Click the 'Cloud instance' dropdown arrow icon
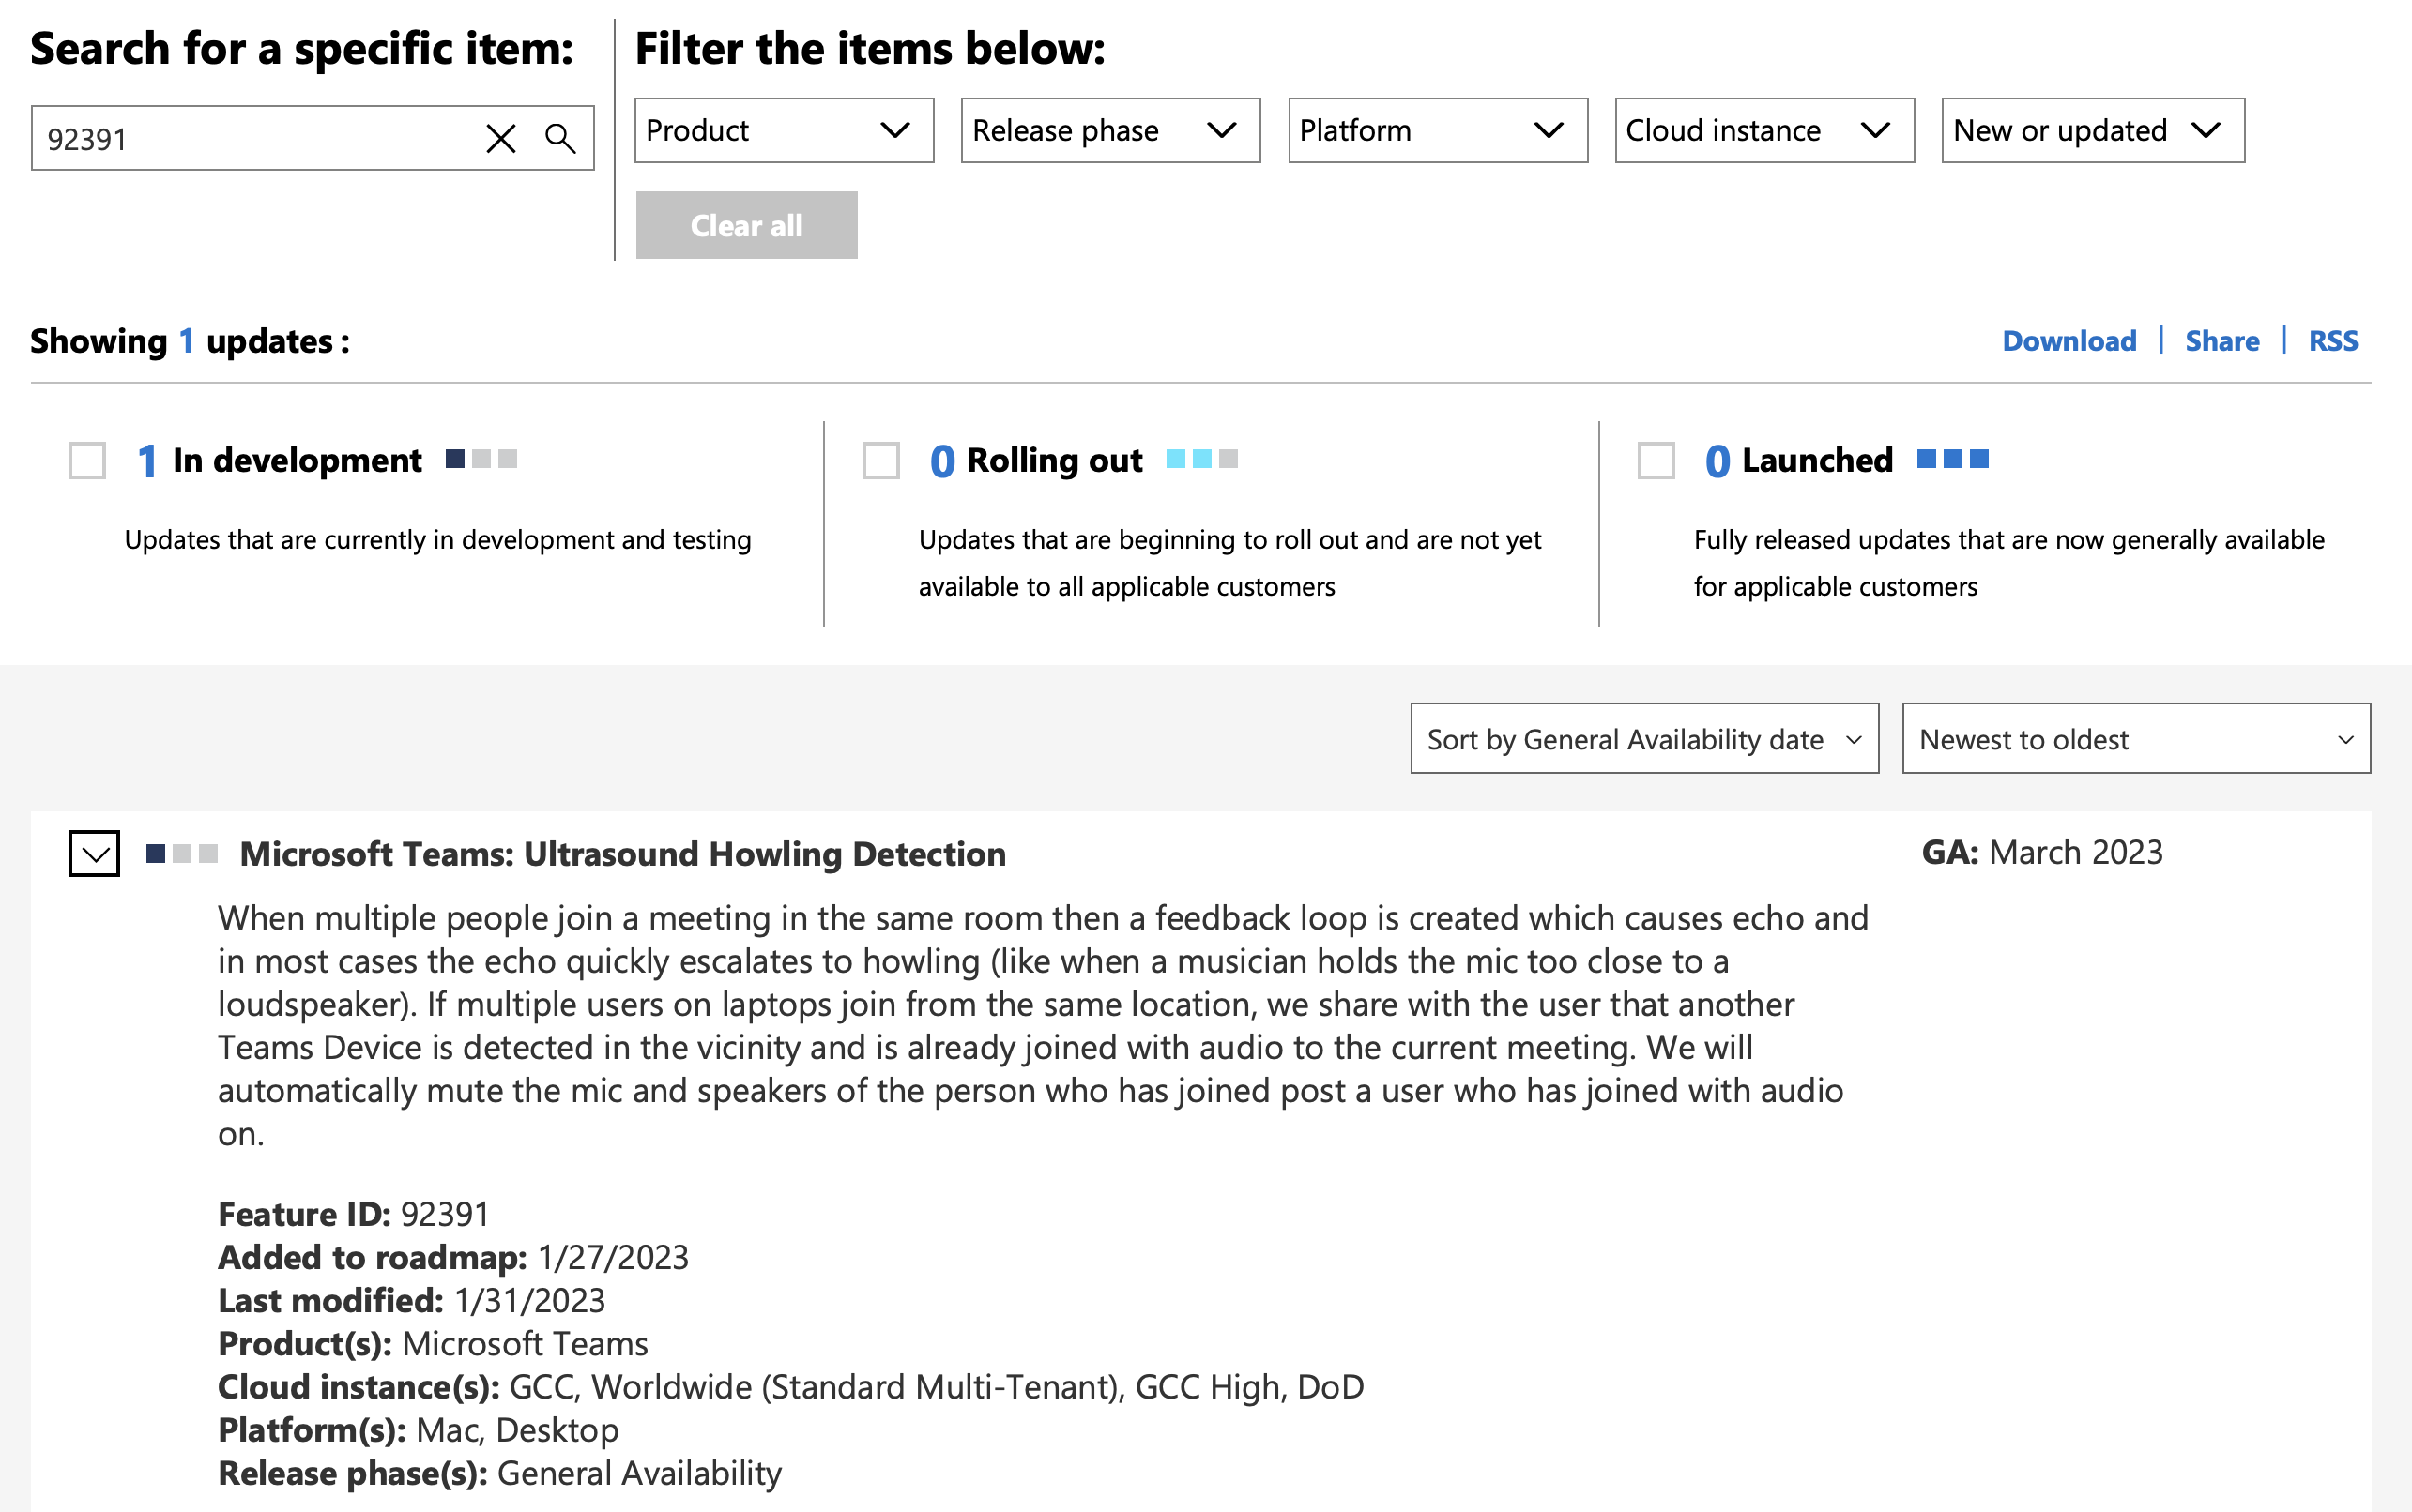 [x=1871, y=130]
